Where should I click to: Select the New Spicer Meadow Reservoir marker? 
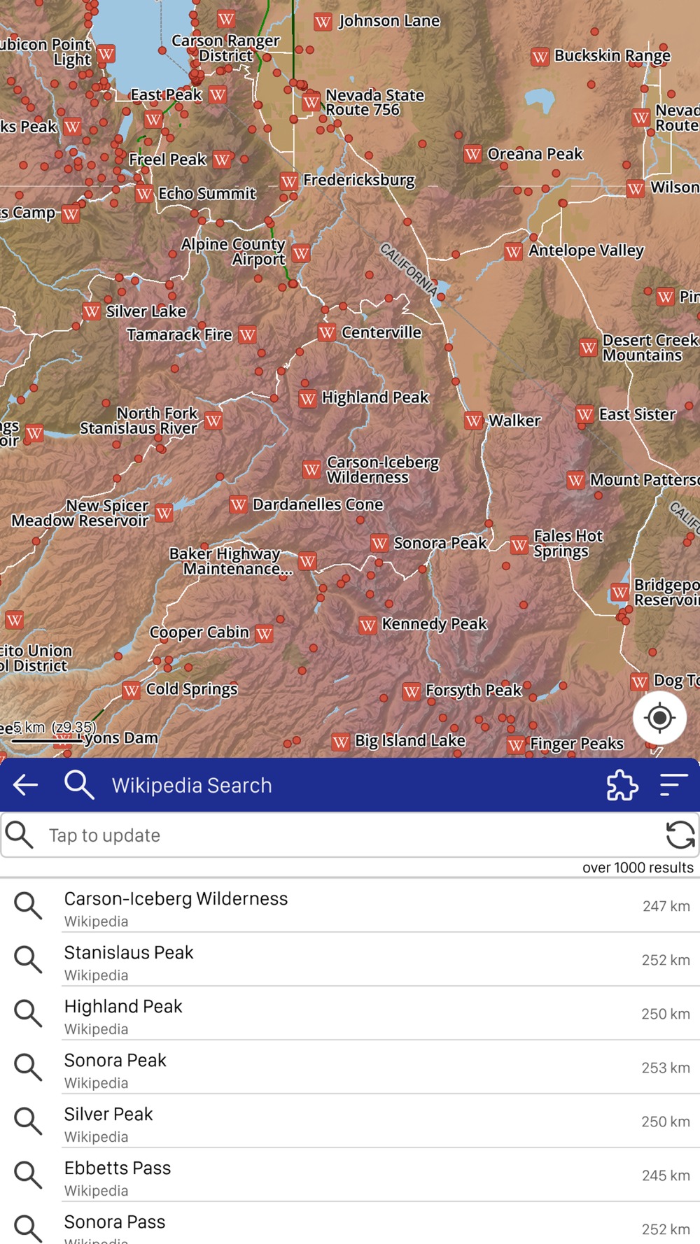pyautogui.click(x=164, y=513)
